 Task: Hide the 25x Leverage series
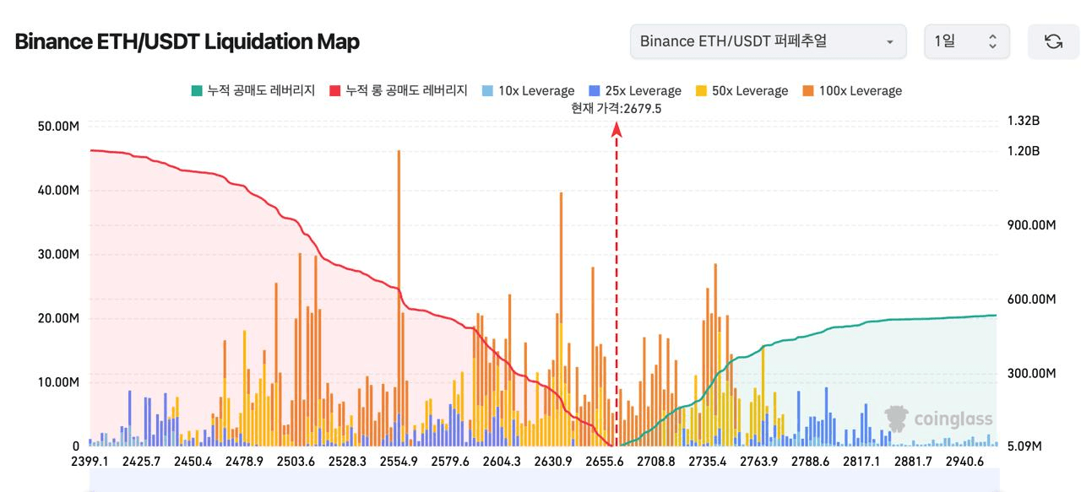pyautogui.click(x=635, y=90)
